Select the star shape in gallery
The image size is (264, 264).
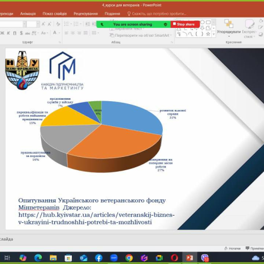[208, 34]
